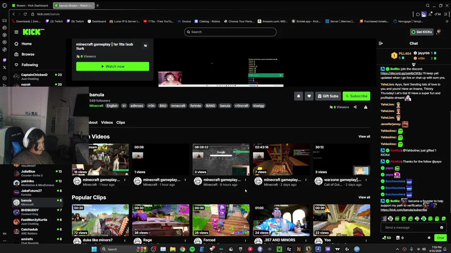The height and width of the screenshot is (253, 451).
Task: Open user profile avatar at top right
Action: tap(439, 32)
